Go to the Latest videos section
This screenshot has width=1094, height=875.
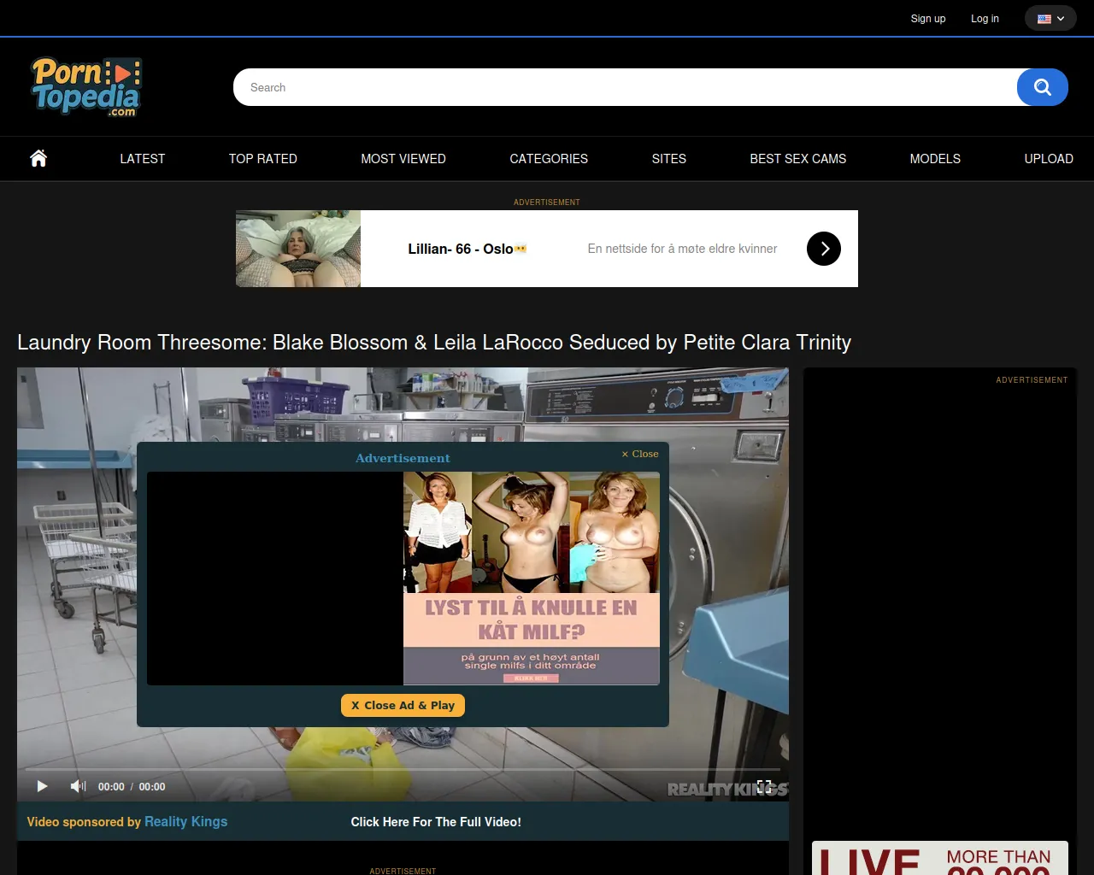(x=142, y=159)
